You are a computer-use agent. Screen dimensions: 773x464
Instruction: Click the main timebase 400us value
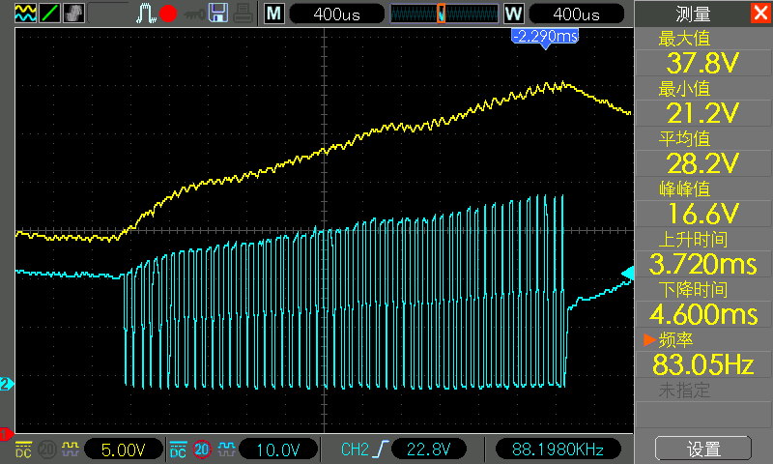(336, 14)
